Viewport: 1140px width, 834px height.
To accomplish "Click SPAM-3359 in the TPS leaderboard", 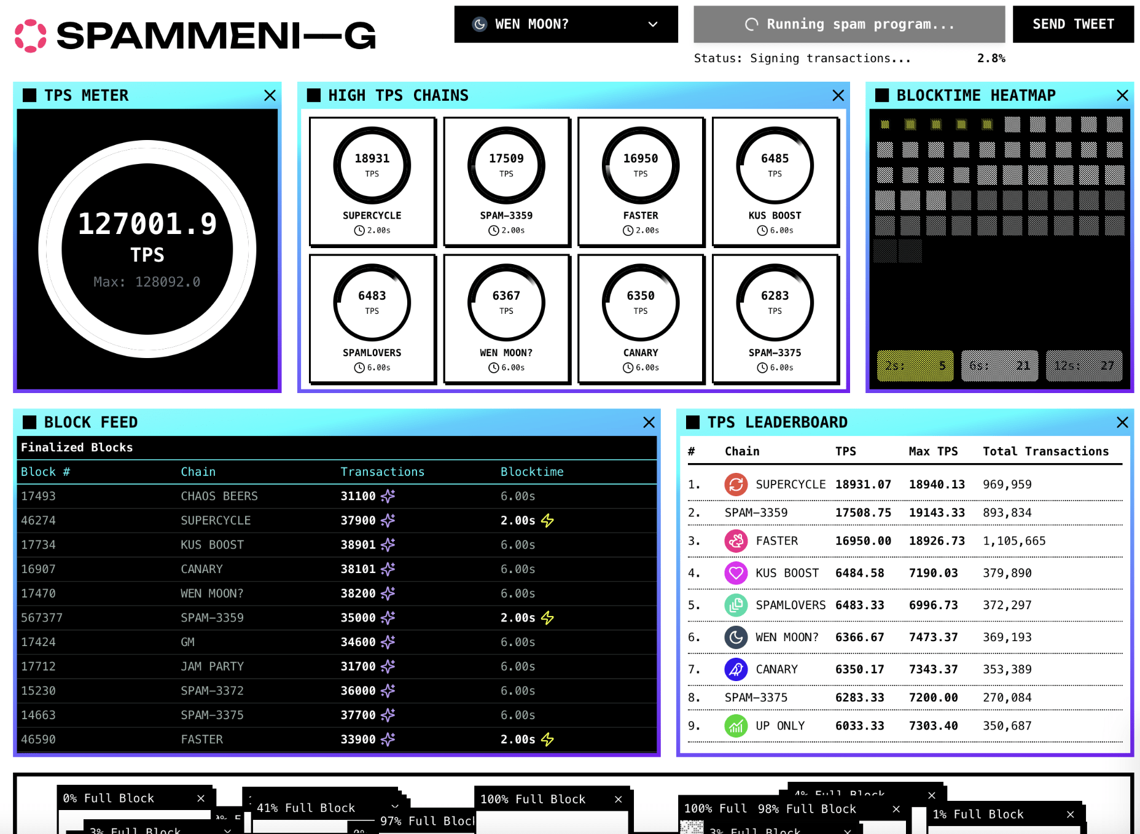I will click(x=756, y=513).
